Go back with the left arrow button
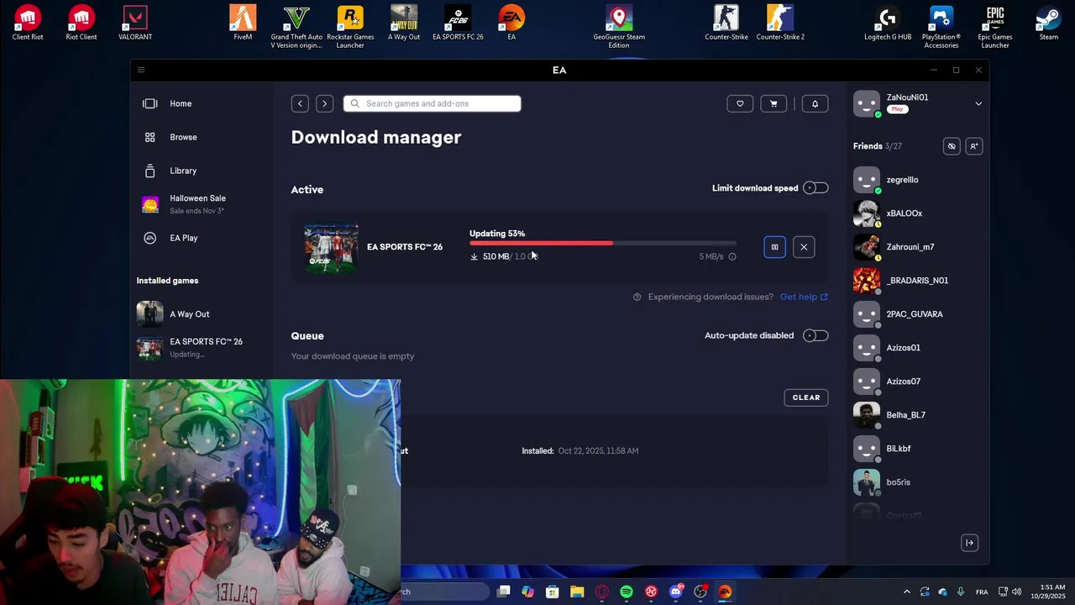 tap(300, 103)
